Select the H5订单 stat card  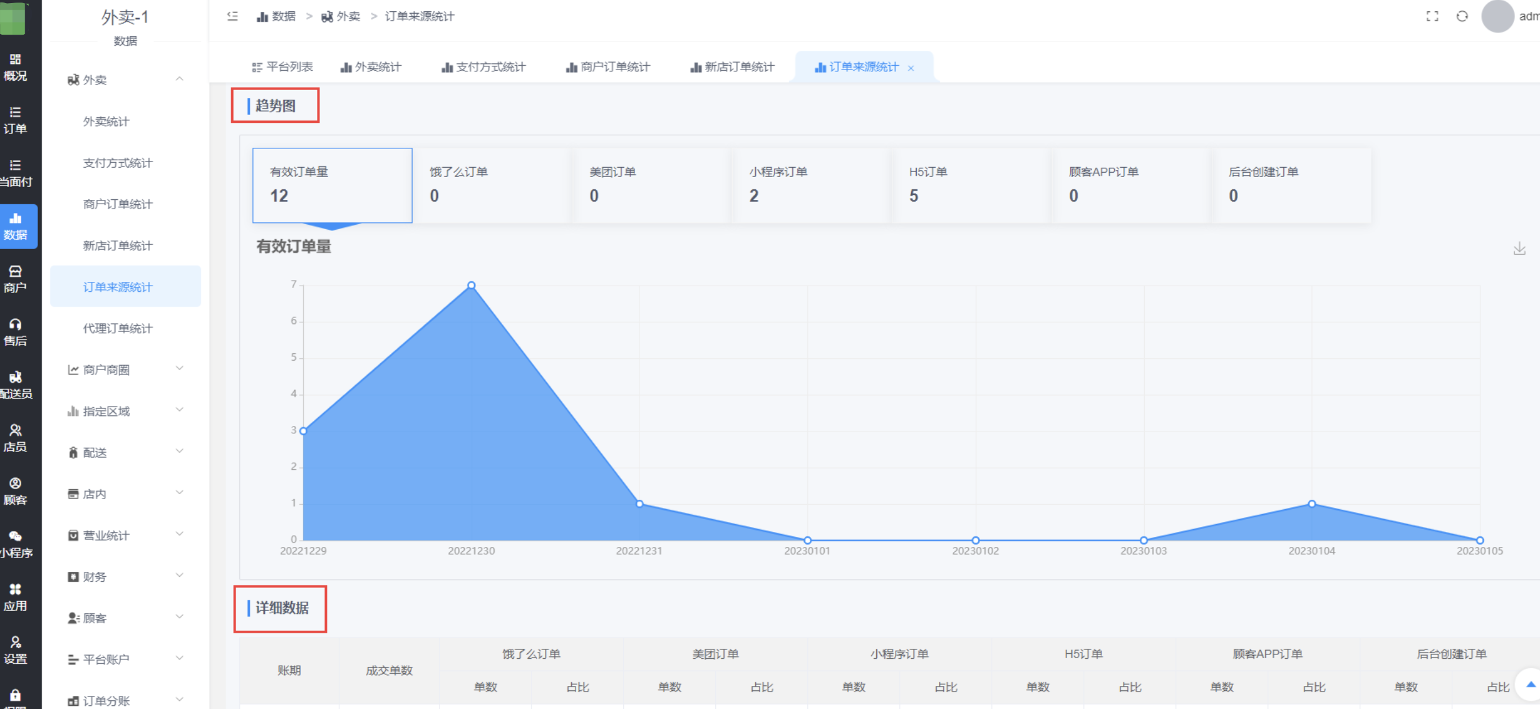tap(971, 185)
